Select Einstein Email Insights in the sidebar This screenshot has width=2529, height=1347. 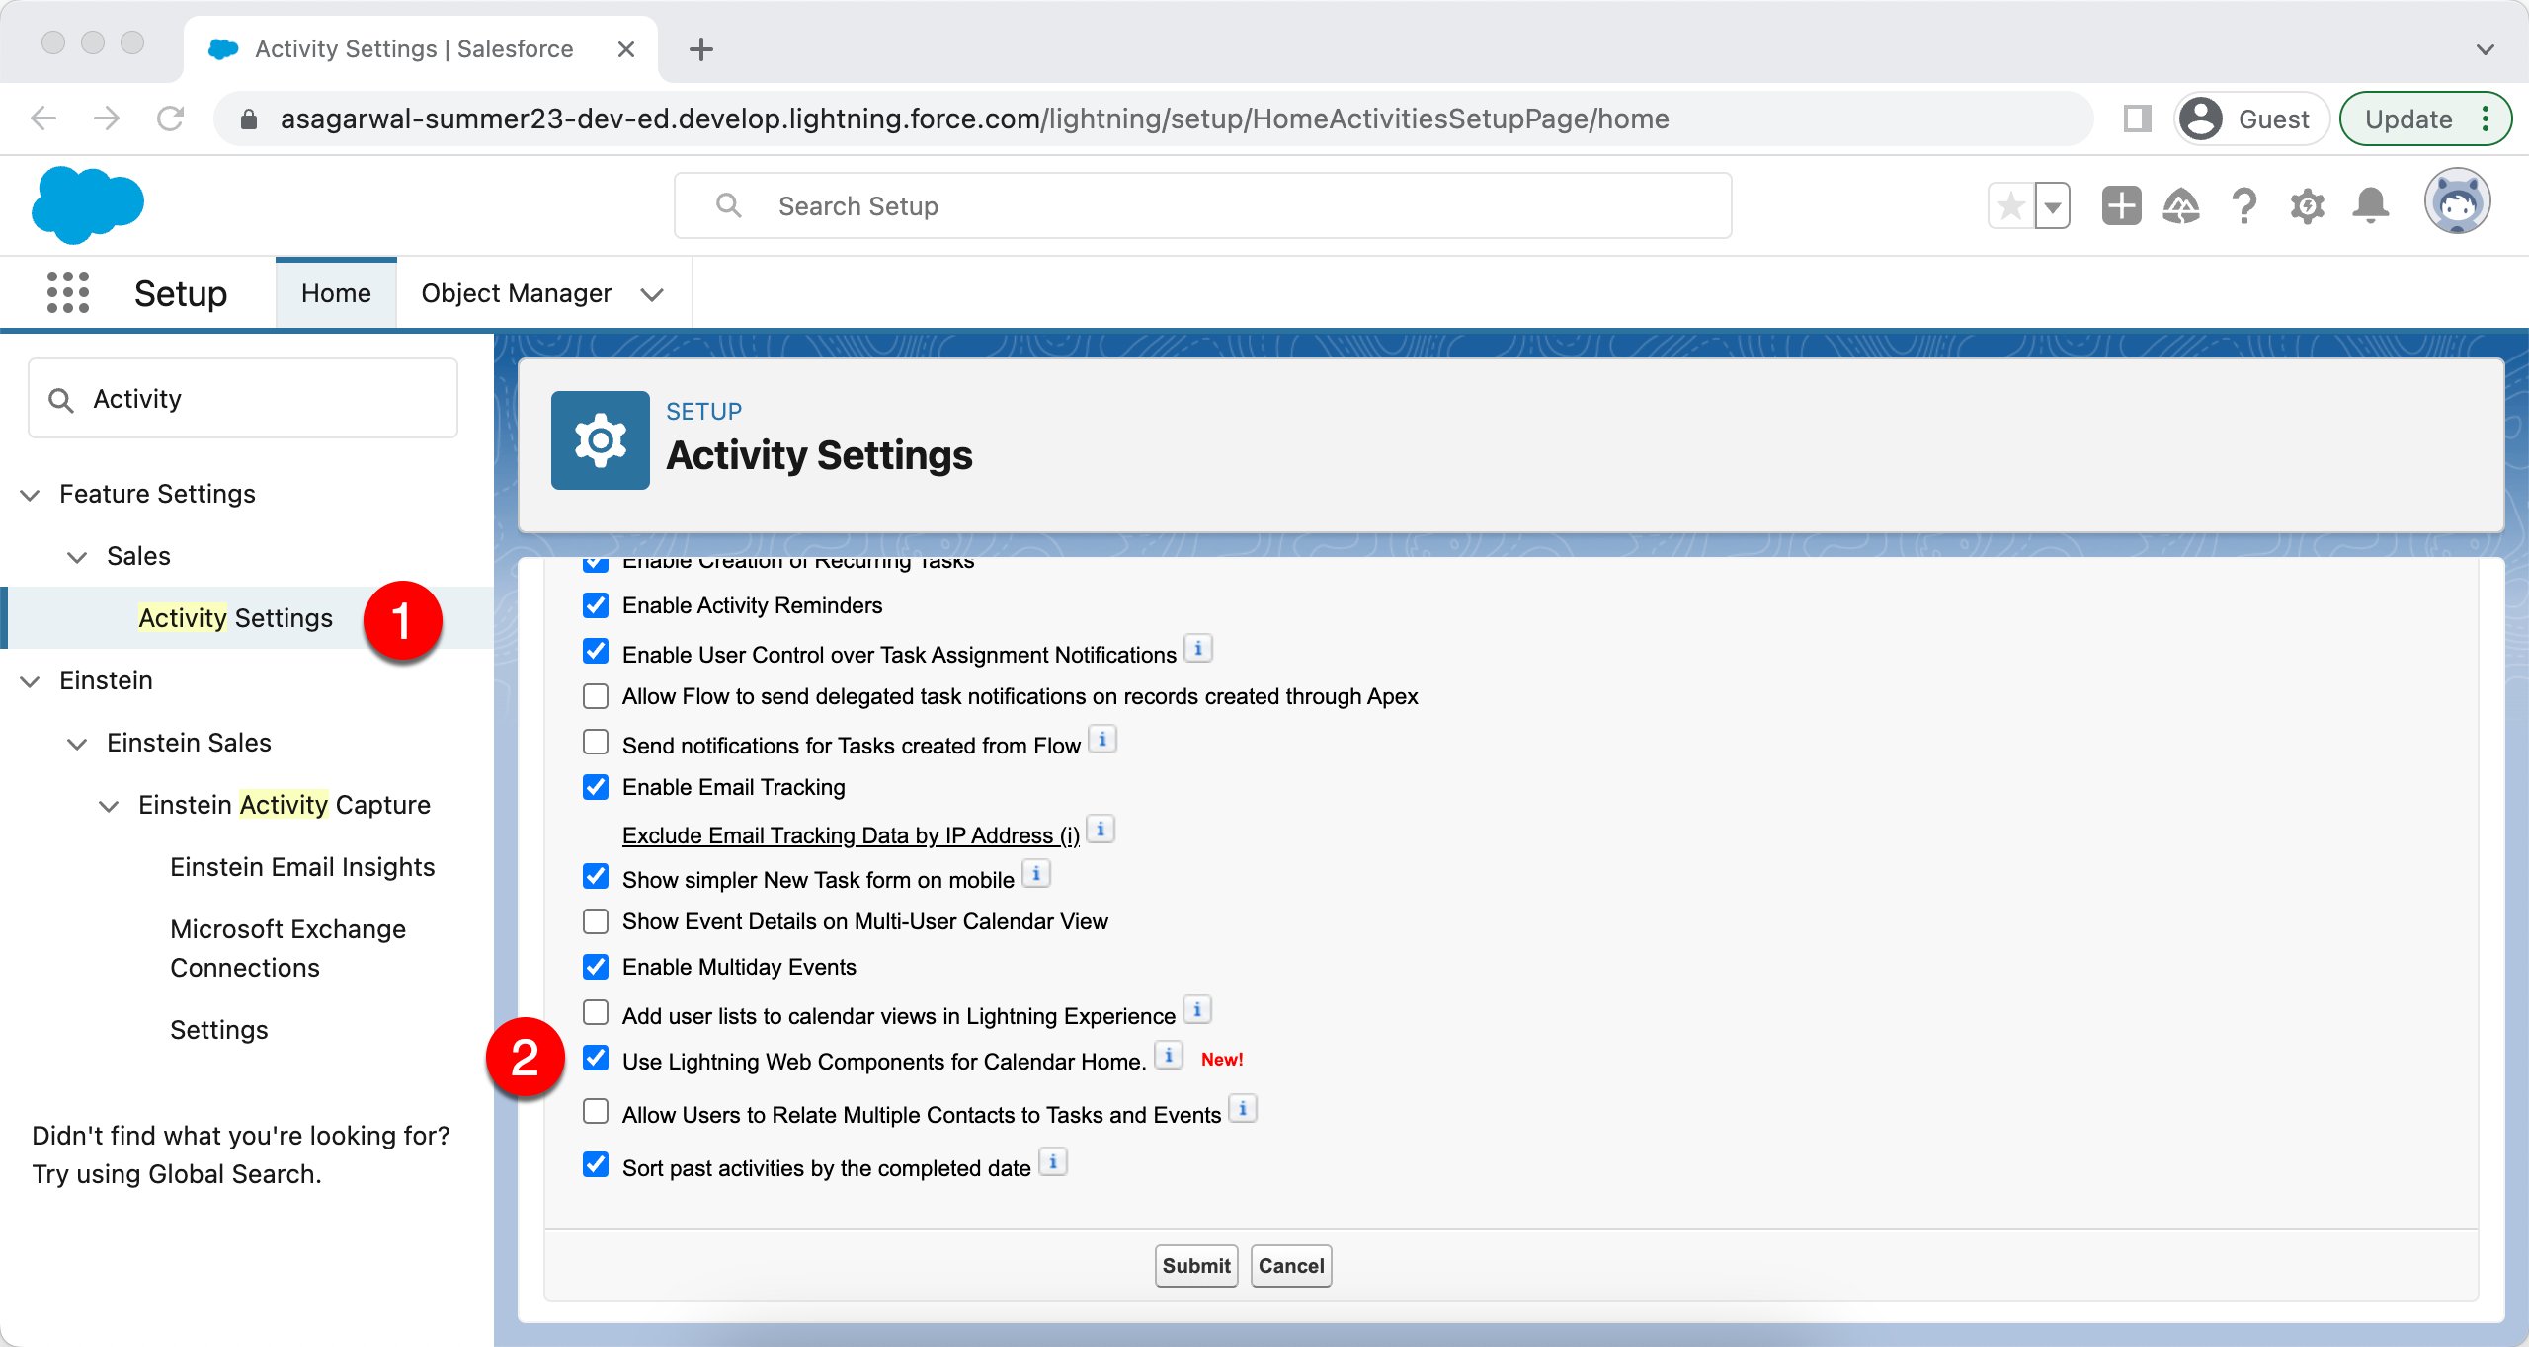pos(302,866)
